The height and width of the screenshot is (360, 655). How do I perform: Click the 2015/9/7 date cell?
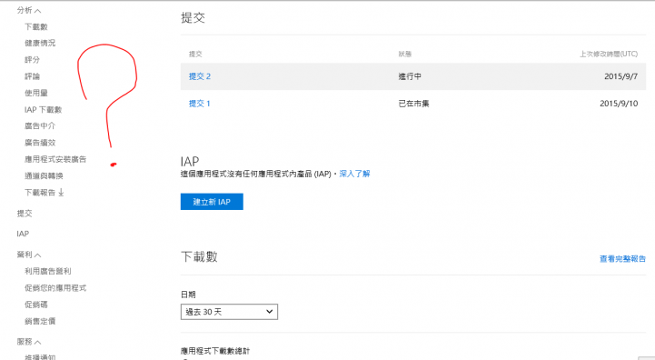click(x=620, y=76)
